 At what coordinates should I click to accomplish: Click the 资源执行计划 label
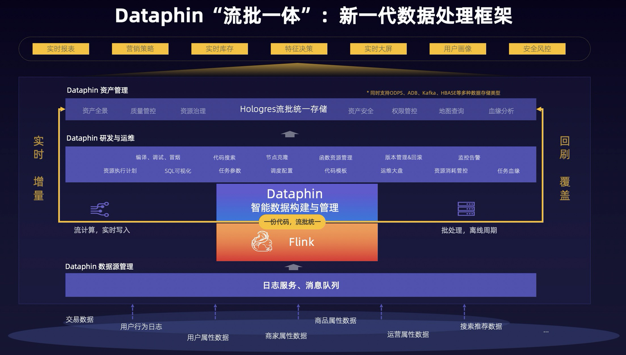tap(120, 171)
